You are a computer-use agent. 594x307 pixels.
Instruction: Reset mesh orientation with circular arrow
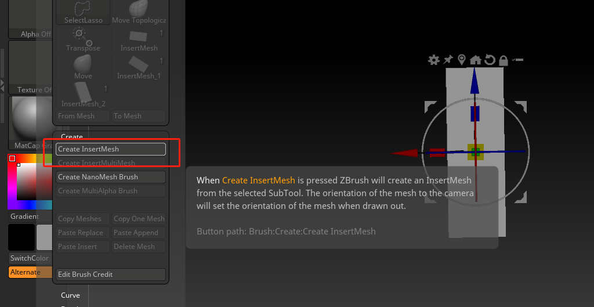[x=490, y=60]
